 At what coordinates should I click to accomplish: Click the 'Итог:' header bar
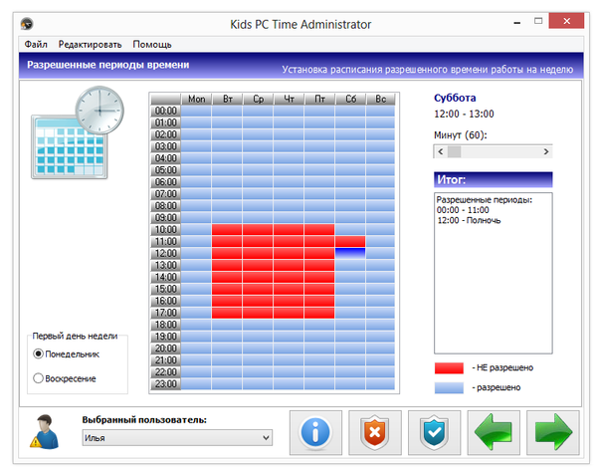point(494,179)
